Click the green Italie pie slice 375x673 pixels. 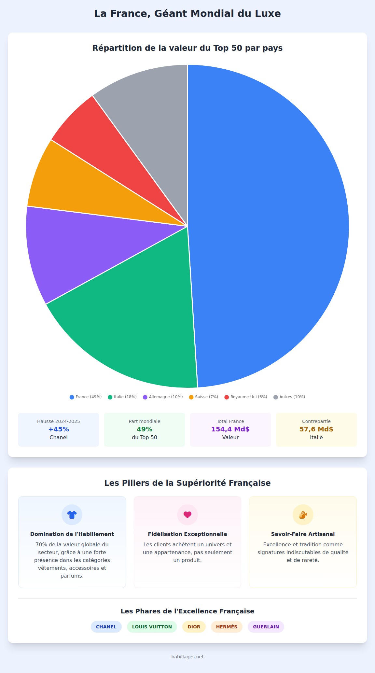click(137, 326)
